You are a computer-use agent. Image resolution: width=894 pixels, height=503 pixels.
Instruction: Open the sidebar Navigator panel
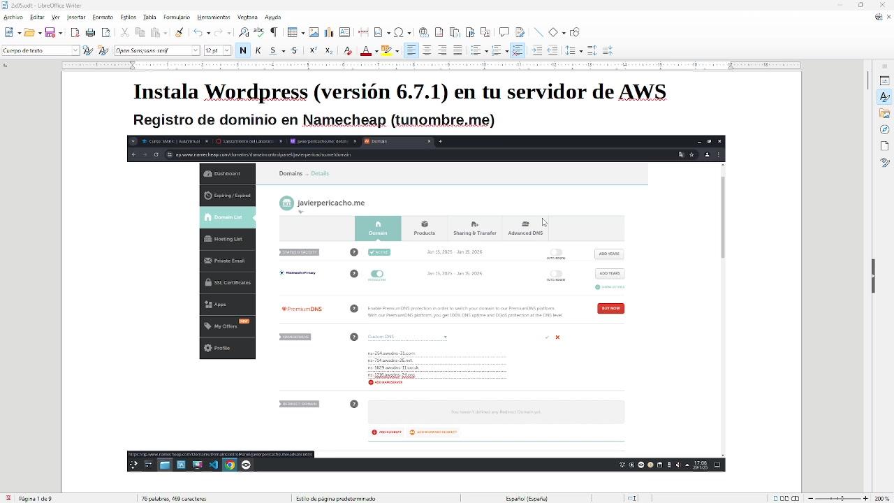coord(885,129)
